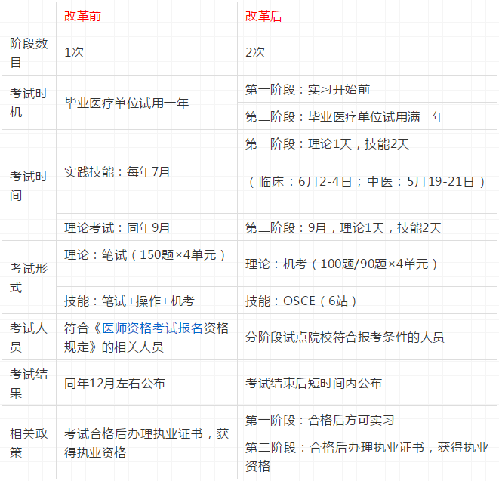Select the 阶段数目 row label
The image size is (499, 481).
pyautogui.click(x=29, y=53)
